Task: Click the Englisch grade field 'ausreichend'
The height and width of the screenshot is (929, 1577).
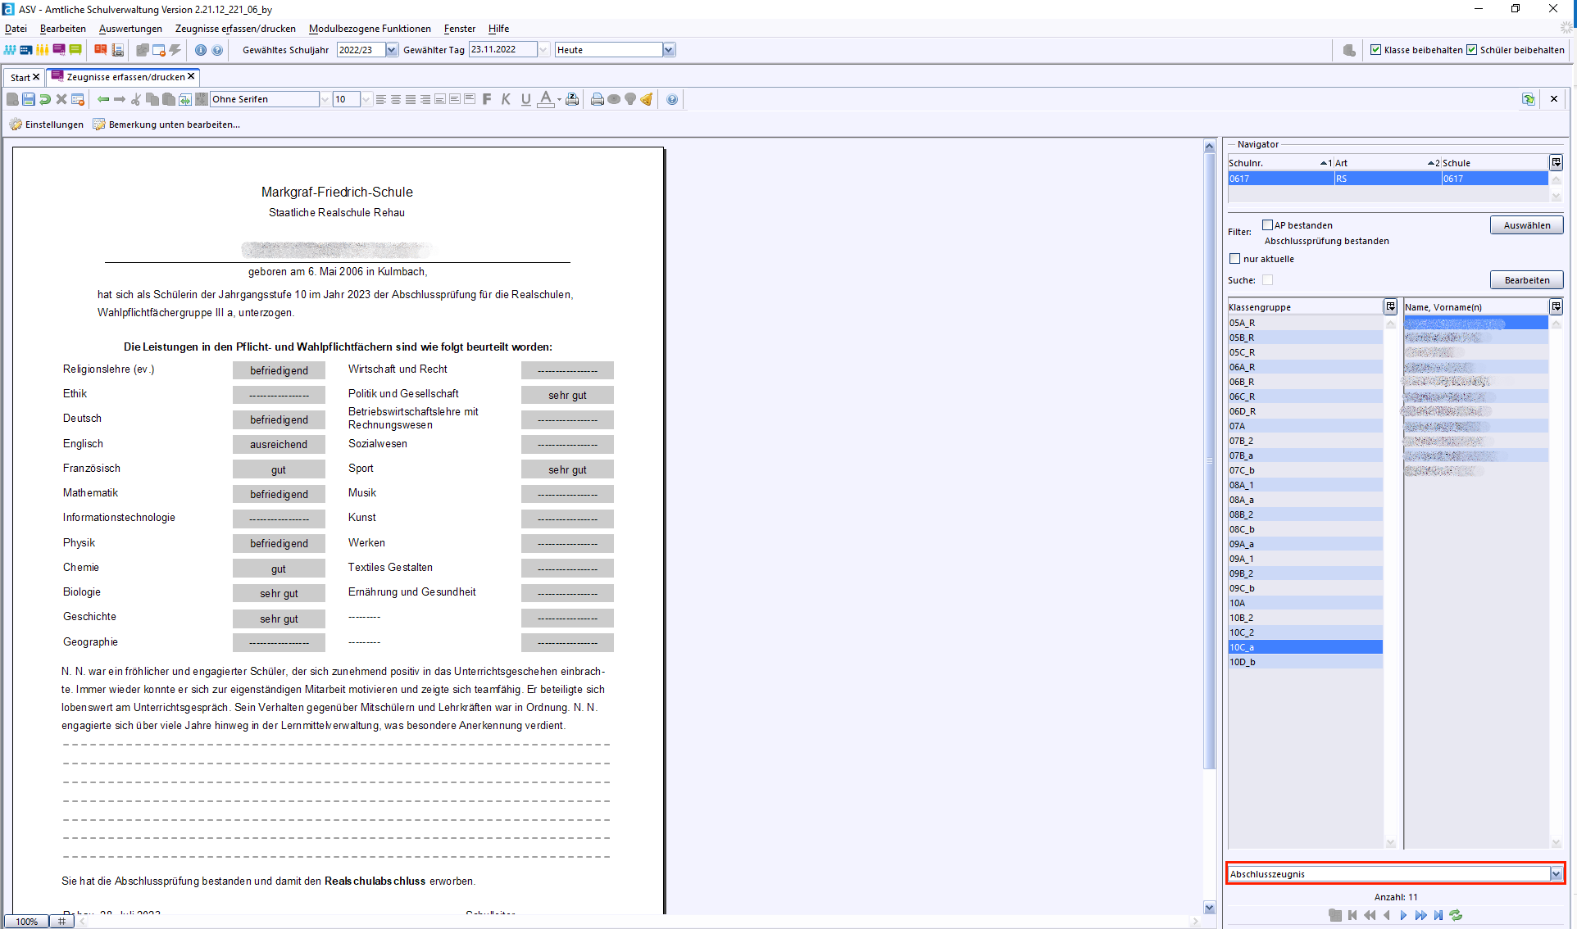Action: (x=279, y=445)
